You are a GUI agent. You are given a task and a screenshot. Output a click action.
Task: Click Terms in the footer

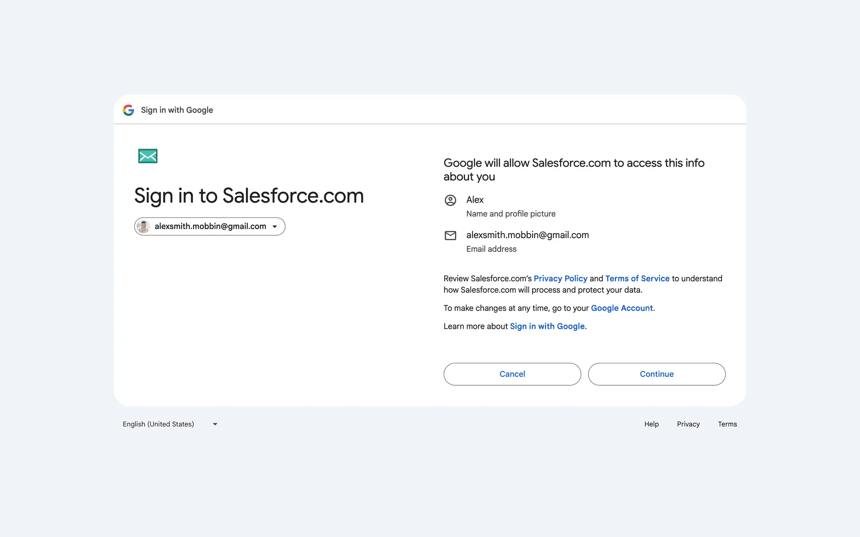pos(727,424)
